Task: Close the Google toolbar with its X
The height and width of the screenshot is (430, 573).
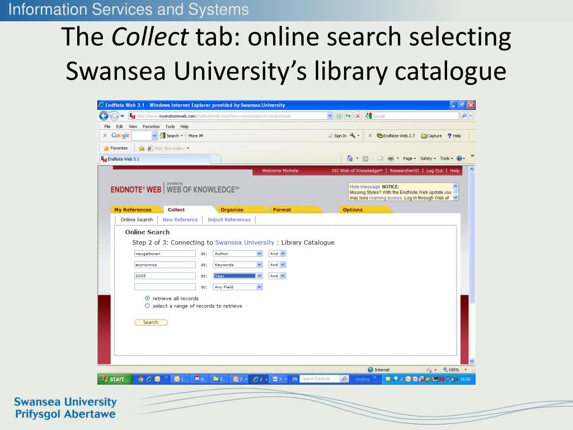Action: click(105, 135)
